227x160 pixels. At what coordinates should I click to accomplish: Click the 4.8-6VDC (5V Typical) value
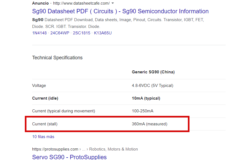point(152,86)
